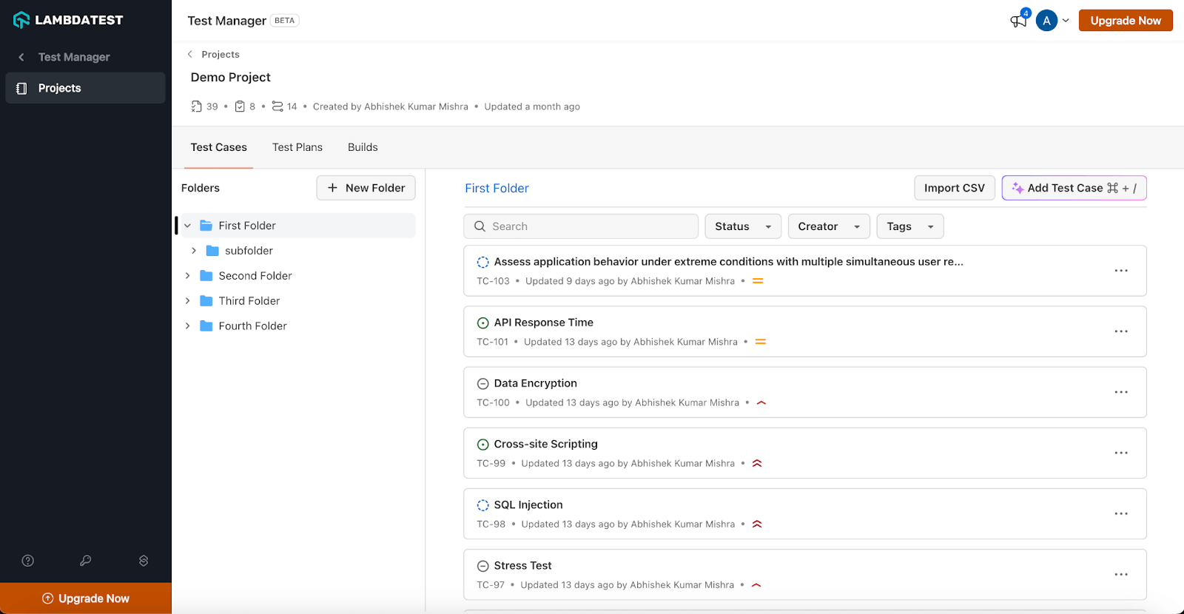Collapse the First Folder tree node
The image size is (1184, 614).
pos(188,226)
